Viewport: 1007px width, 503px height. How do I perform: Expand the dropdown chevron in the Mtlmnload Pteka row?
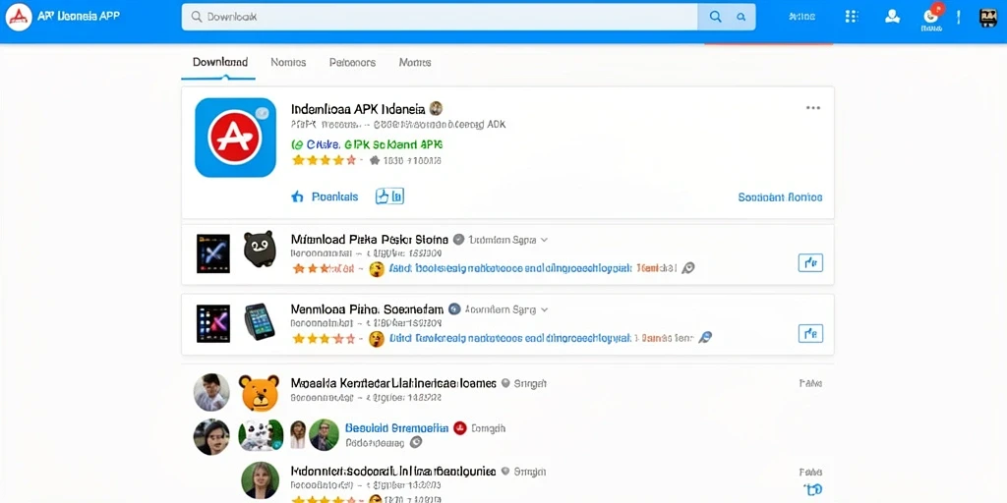pyautogui.click(x=545, y=240)
